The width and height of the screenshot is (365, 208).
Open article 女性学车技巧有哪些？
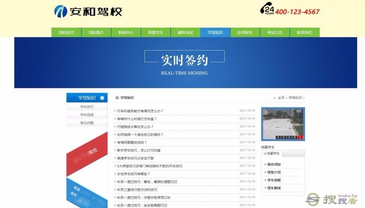[x=133, y=174]
